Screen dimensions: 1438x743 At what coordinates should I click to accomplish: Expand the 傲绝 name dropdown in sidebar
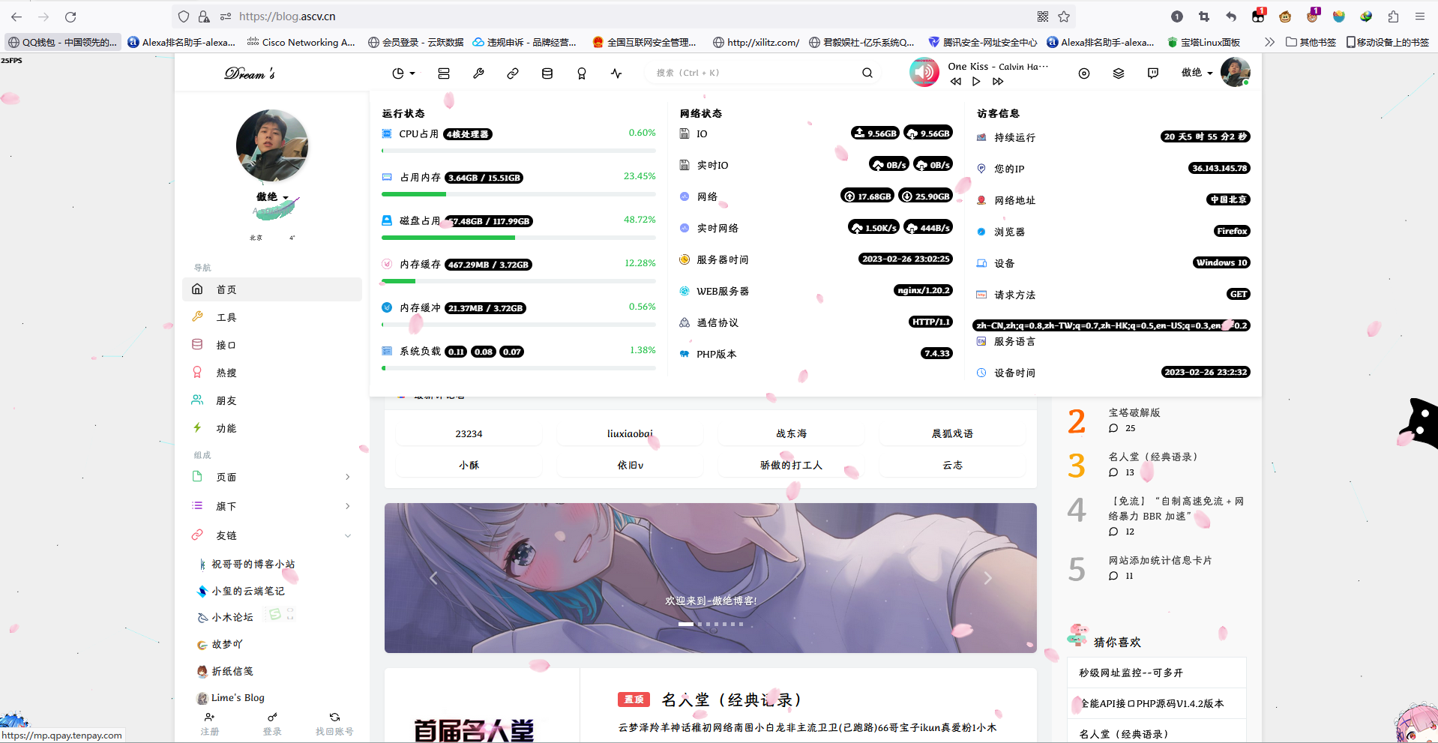coord(273,197)
